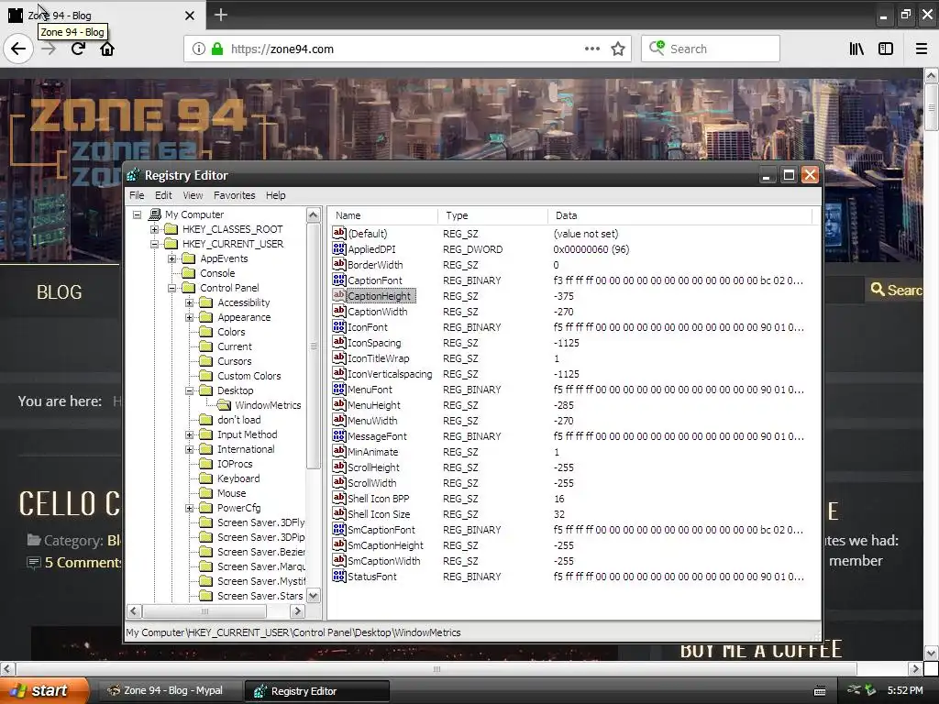The height and width of the screenshot is (704, 939).
Task: Click the browser back arrow button
Action: point(18,49)
